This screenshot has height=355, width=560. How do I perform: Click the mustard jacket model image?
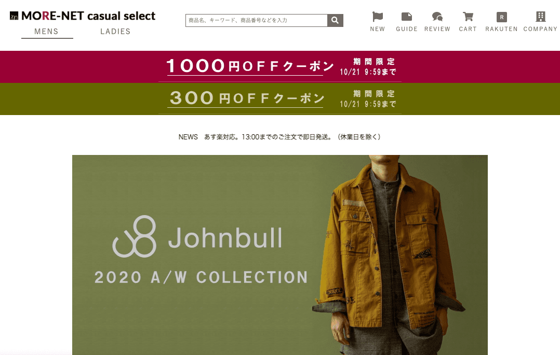coord(389,255)
